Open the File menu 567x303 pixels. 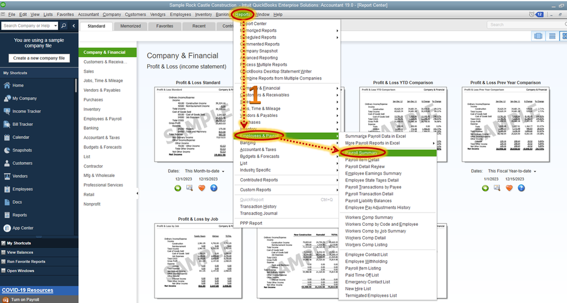(11, 14)
